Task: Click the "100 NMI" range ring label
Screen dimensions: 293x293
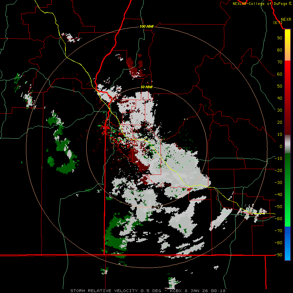Action: coord(146,27)
